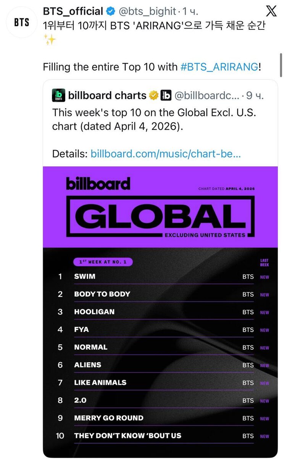Click the quoted tweet text about top 10
Image resolution: width=284 pixels, height=459 pixels.
155,120
